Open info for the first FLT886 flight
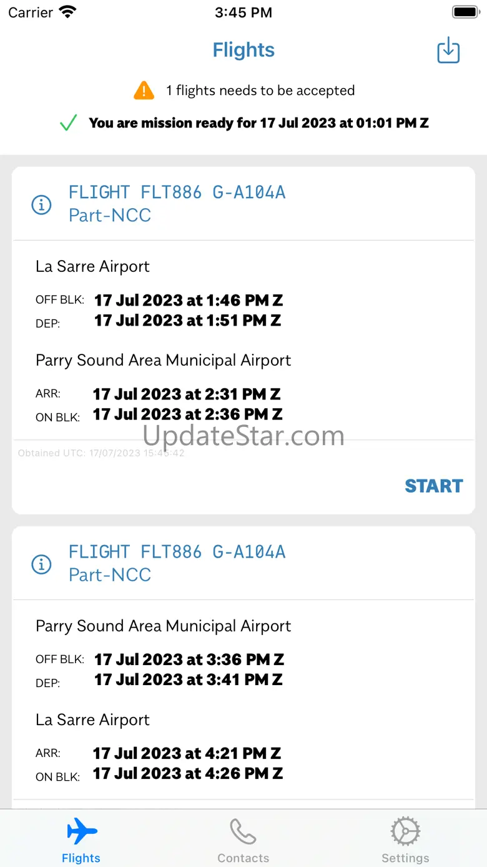 [41, 204]
